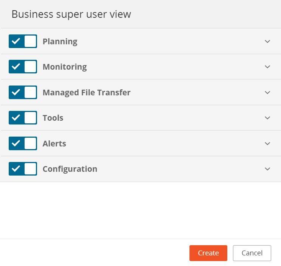The height and width of the screenshot is (266, 281).
Task: Disable the Alerts toggle switch
Action: 23,143
